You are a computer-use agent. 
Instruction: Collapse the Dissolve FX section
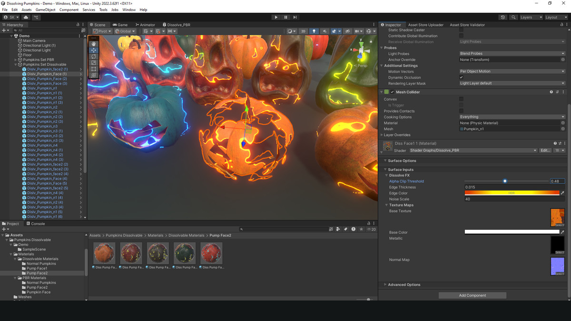[386, 175]
